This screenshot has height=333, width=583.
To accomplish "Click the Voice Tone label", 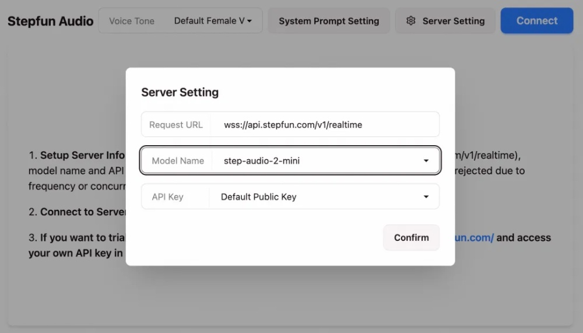I will pos(132,21).
